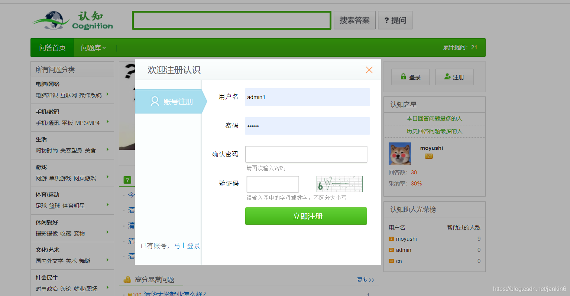Click the person icon on 账号注册 tab
Viewport: 570px width, 296px height.
pyautogui.click(x=155, y=101)
